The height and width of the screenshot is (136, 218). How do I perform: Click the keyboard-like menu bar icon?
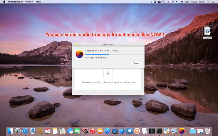pyautogui.click(x=159, y=2)
